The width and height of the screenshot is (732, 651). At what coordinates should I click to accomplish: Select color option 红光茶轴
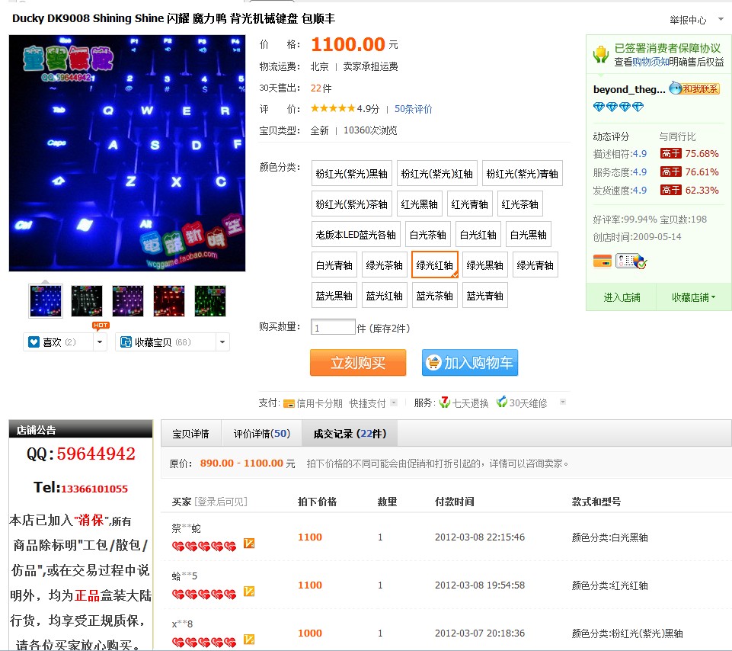pyautogui.click(x=520, y=204)
